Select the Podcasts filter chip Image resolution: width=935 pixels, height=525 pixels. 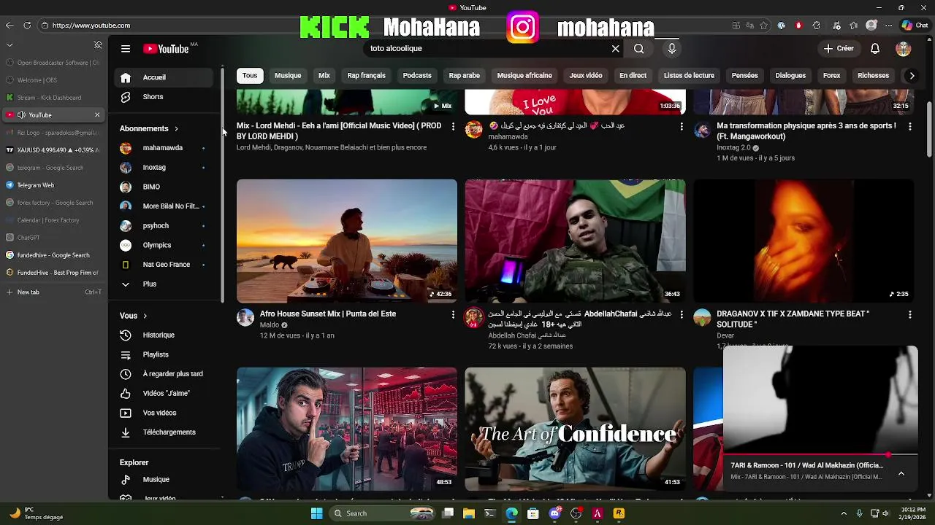(417, 76)
